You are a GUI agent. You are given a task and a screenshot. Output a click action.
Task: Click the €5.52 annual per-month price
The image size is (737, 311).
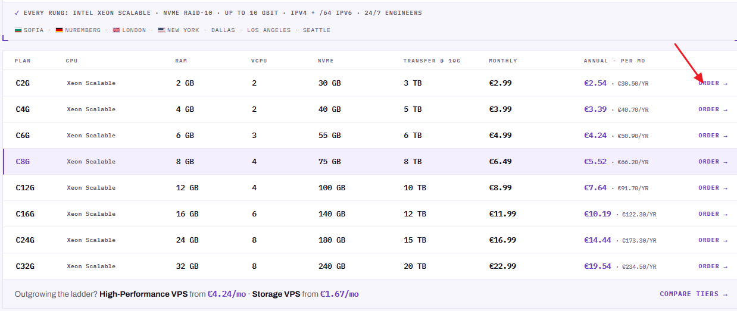pyautogui.click(x=595, y=162)
